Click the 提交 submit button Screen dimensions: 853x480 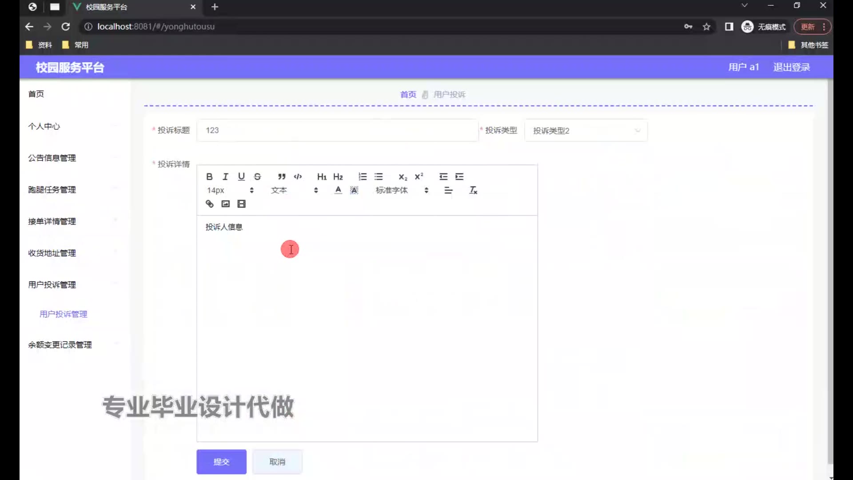tap(221, 462)
